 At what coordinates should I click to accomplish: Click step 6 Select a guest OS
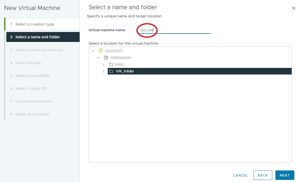pos(31,88)
